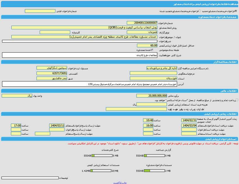Click the document receipt deadline field 1404/03/04
Image resolution: width=239 pixels, height=184 pixels.
pyautogui.click(x=189, y=125)
